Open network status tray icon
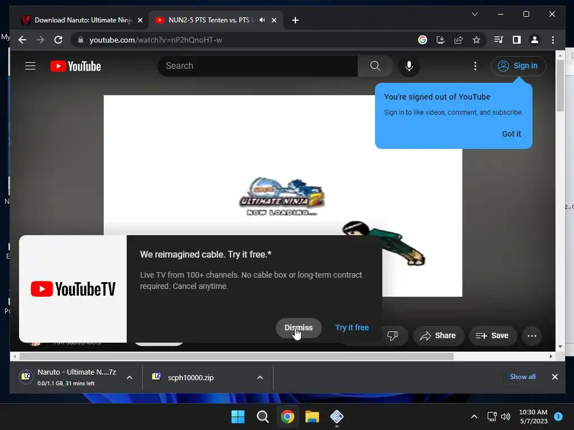 (492, 417)
